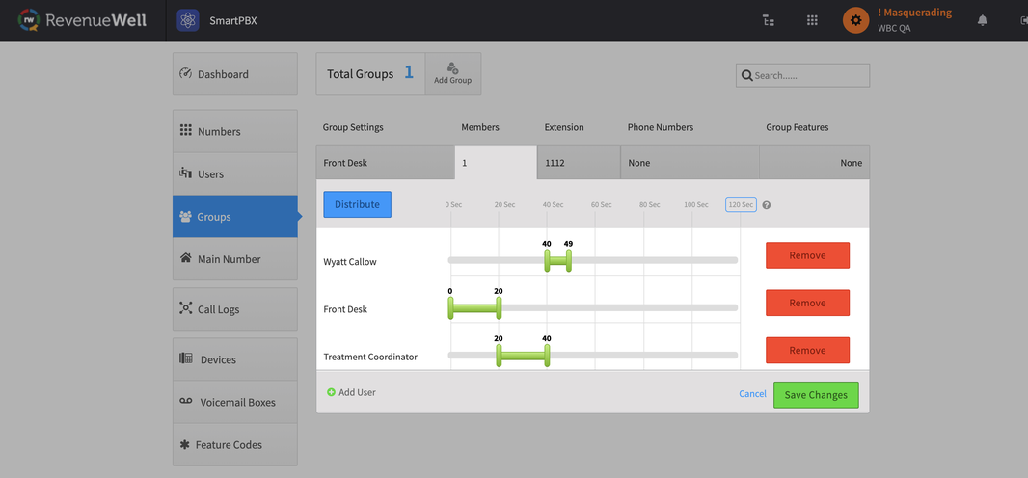The width and height of the screenshot is (1028, 478).
Task: Click the SmartPBX atom app icon
Action: coord(188,20)
